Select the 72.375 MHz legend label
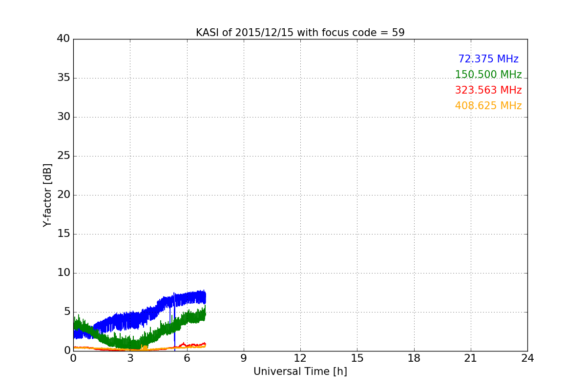 [x=488, y=59]
